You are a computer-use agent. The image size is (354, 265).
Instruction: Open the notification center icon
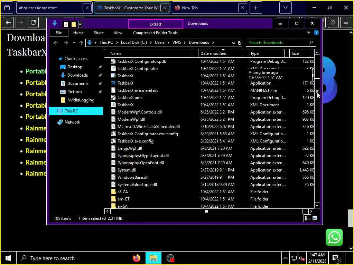coord(336,258)
